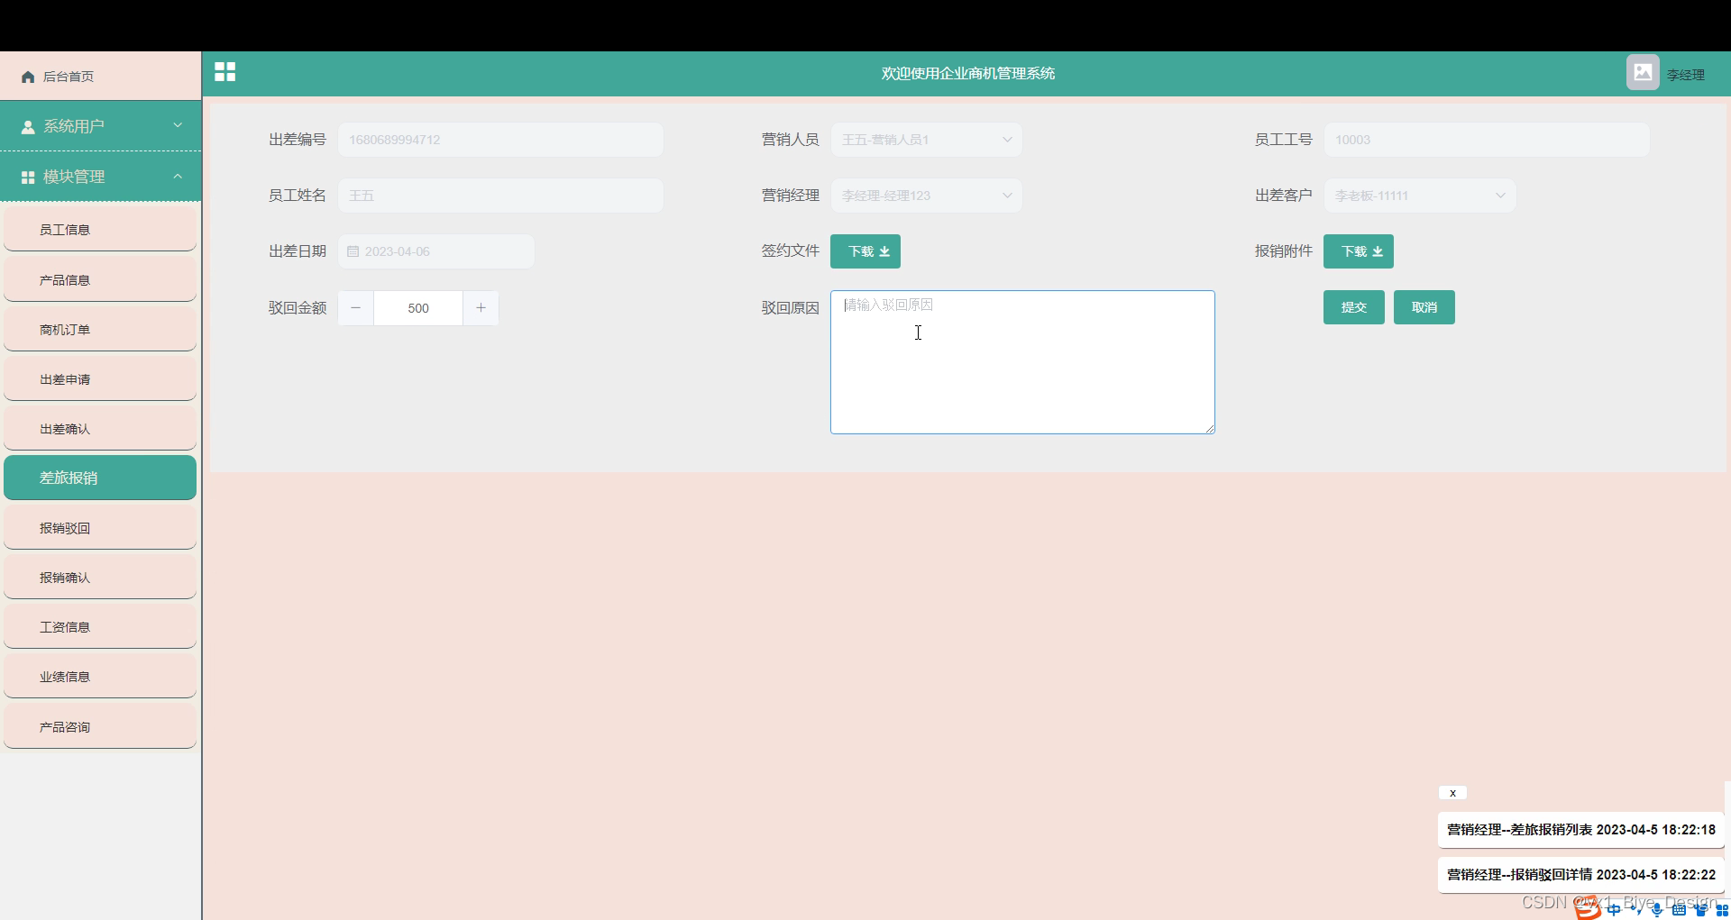1731x920 pixels.
Task: Click the 驳回原因 text area
Action: 1022,362
